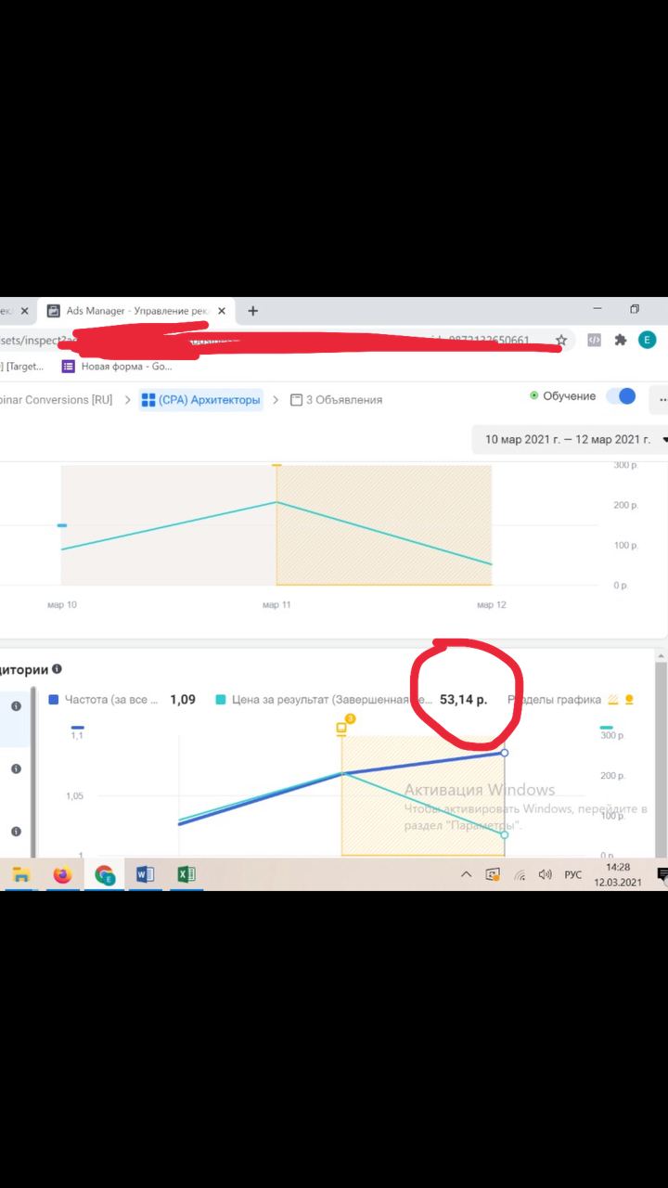The image size is (668, 1188).
Task: Open Firefox from the taskbar
Action: click(62, 874)
